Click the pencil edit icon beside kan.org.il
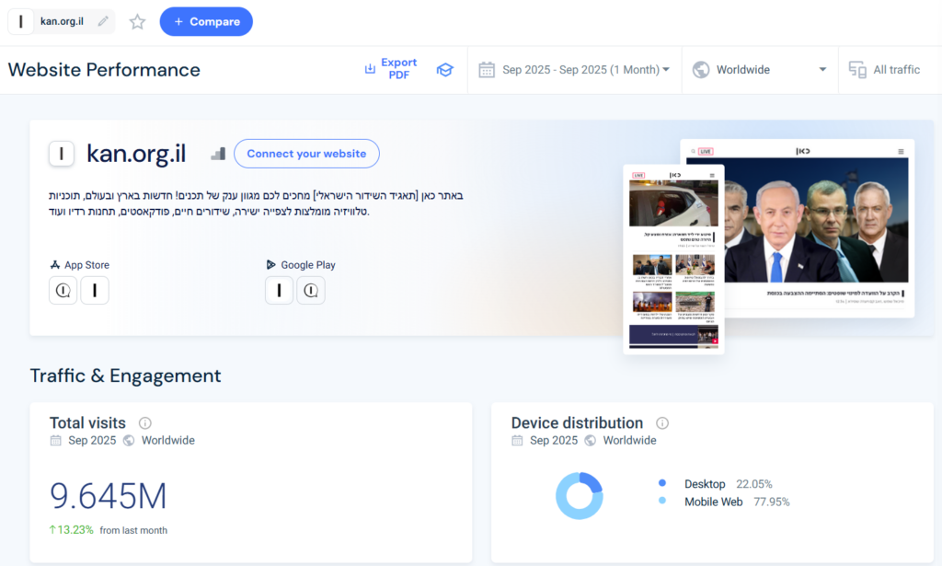Screen dimensions: 942x566 [x=103, y=21]
